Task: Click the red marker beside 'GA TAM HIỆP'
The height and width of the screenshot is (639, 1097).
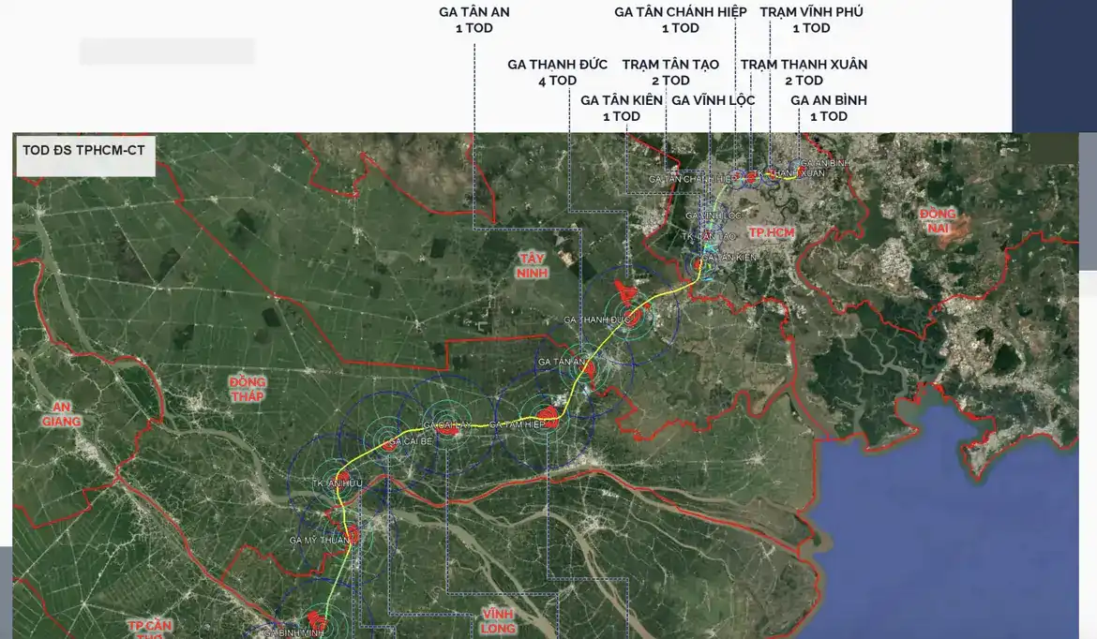Action: (x=549, y=417)
